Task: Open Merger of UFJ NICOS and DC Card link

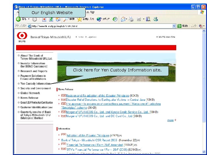Action: coord(99,116)
